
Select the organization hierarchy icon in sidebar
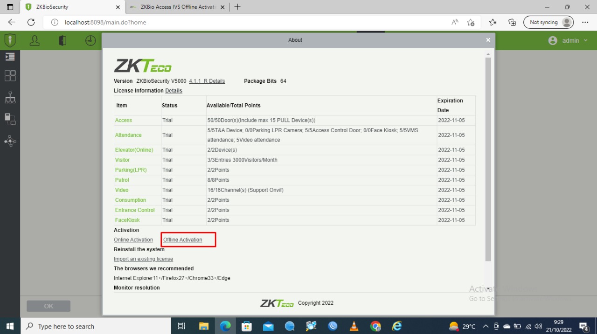[10, 97]
